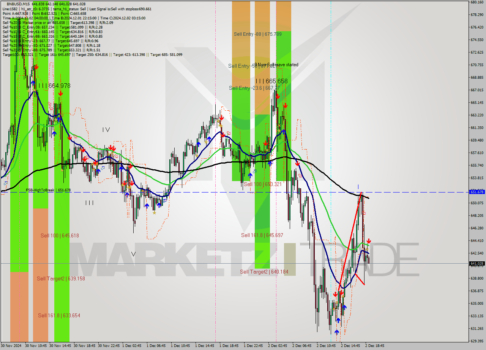Click the 'Sell Target2 | 640.184' level label
The width and height of the screenshot is (486, 350).
264,272
